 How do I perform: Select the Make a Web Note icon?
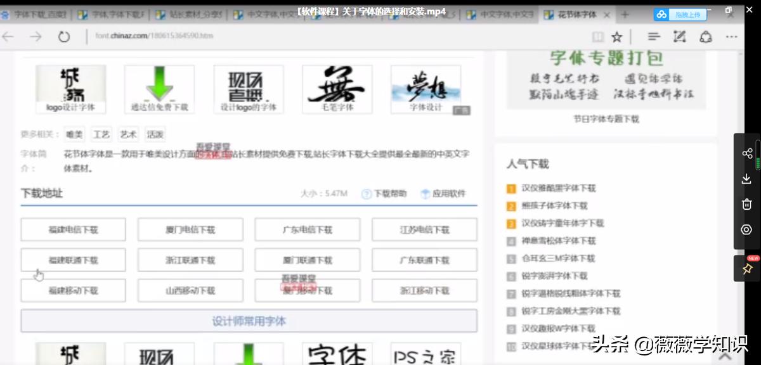pyautogui.click(x=679, y=36)
